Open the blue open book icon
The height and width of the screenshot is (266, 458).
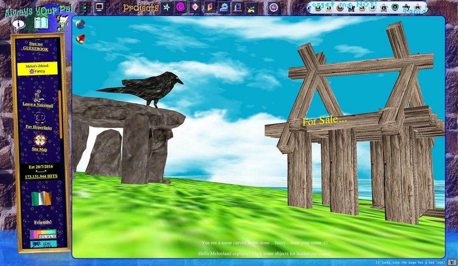(41, 23)
